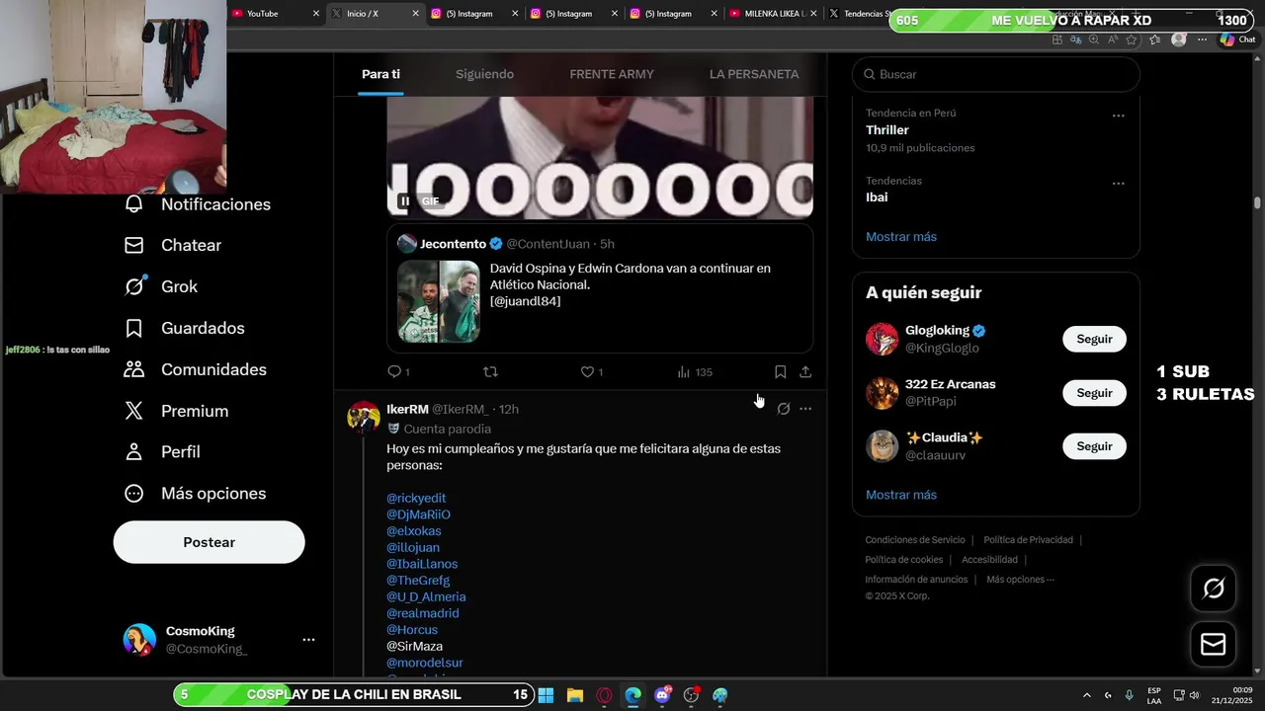Open IkerRM profile avatar
This screenshot has height=711, width=1265.
click(364, 417)
